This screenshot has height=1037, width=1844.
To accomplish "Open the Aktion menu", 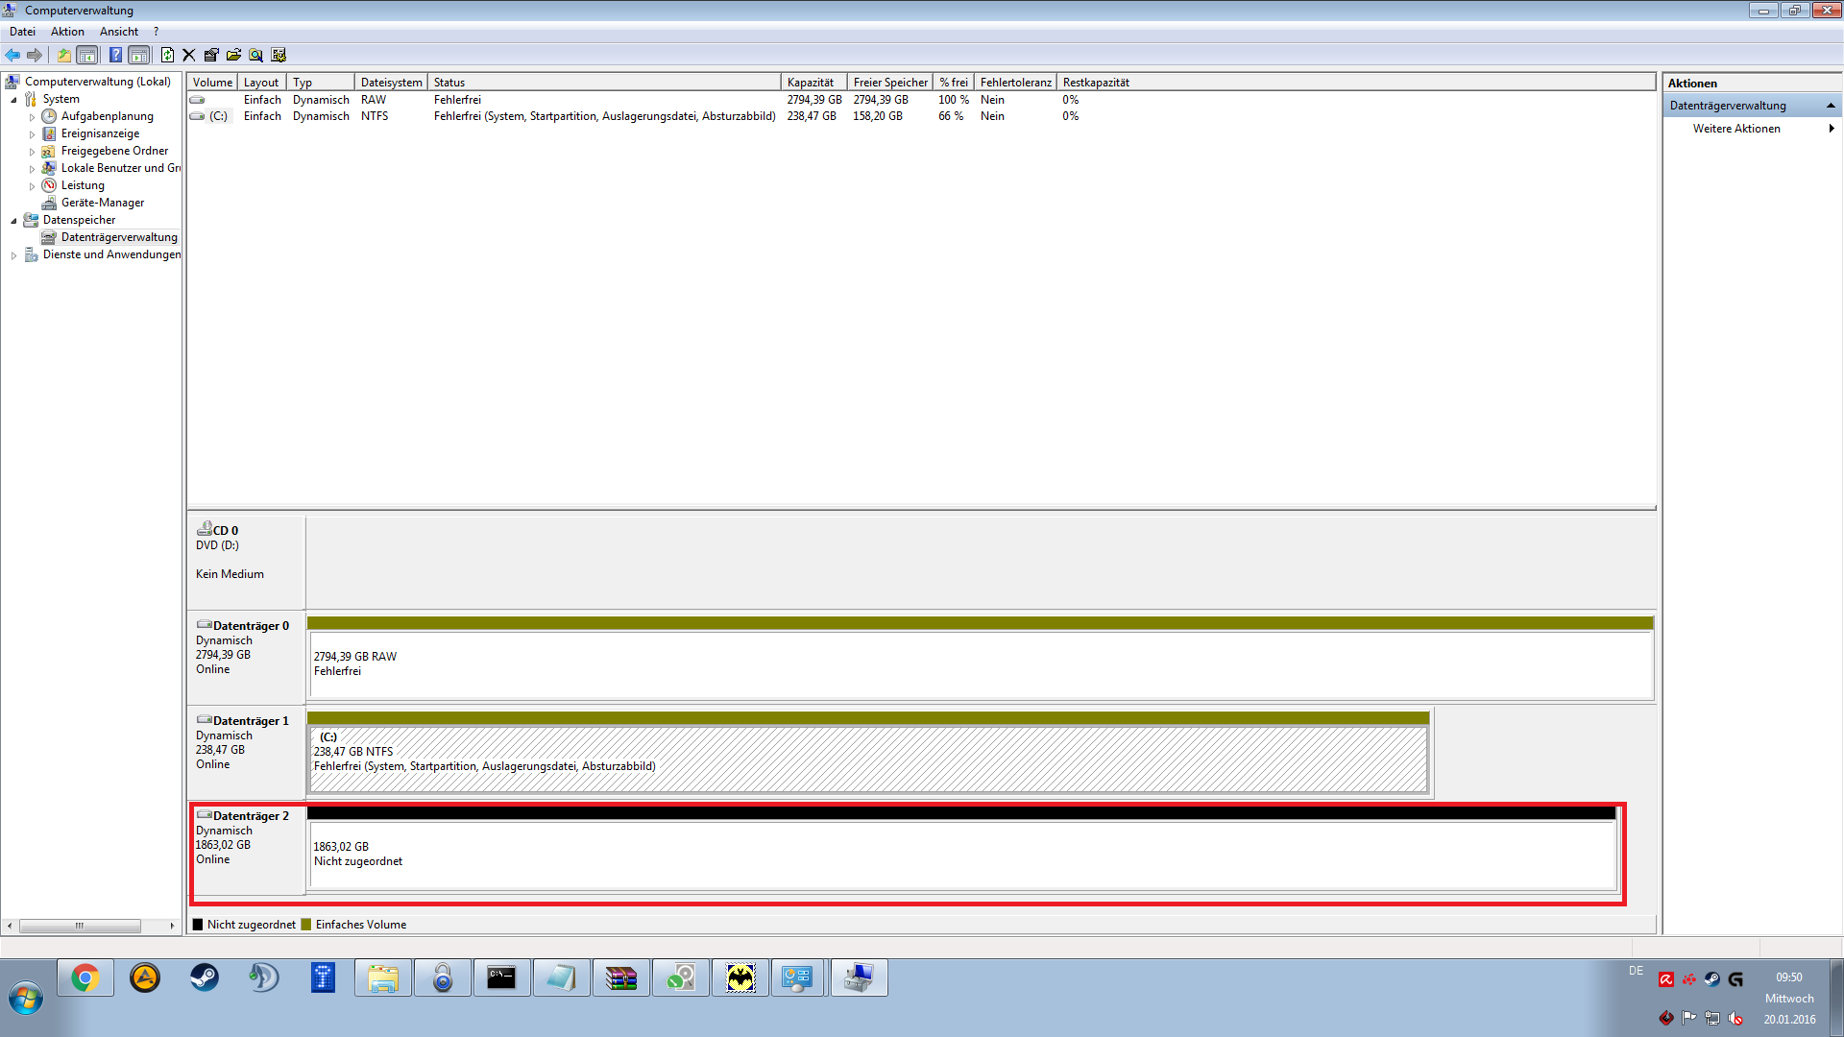I will click(67, 32).
